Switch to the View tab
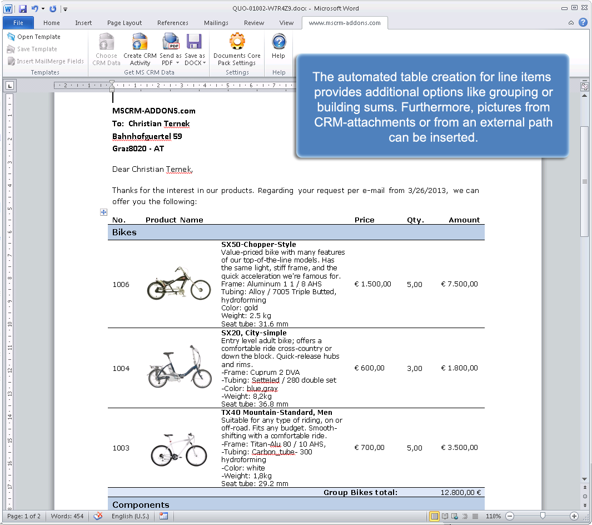This screenshot has height=525, width=592. click(286, 23)
